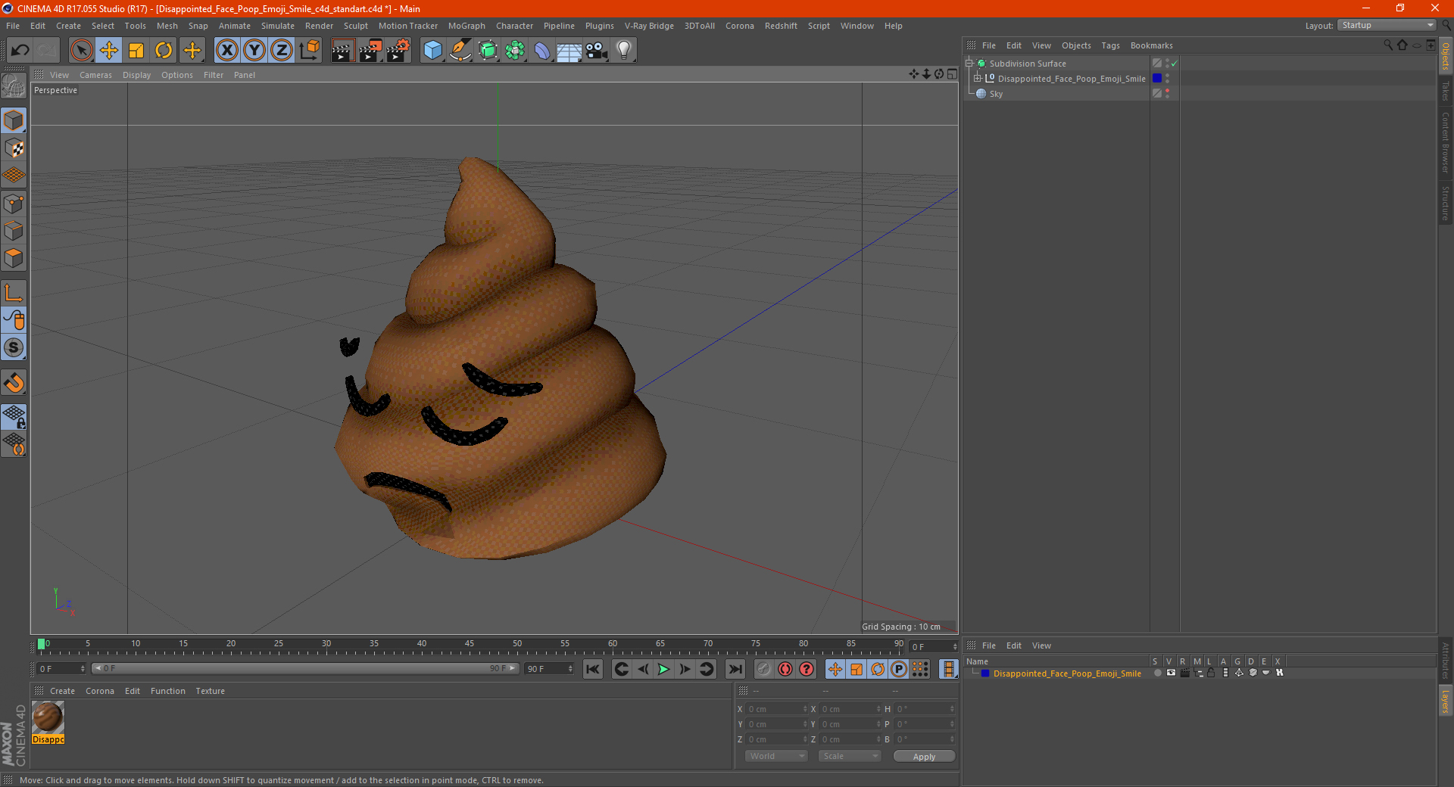This screenshot has height=787, width=1454.
Task: Open Objects panel Tags menu
Action: (1110, 45)
